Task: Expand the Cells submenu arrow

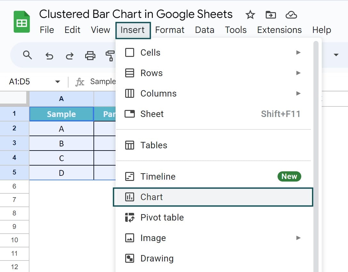Action: pyautogui.click(x=298, y=52)
